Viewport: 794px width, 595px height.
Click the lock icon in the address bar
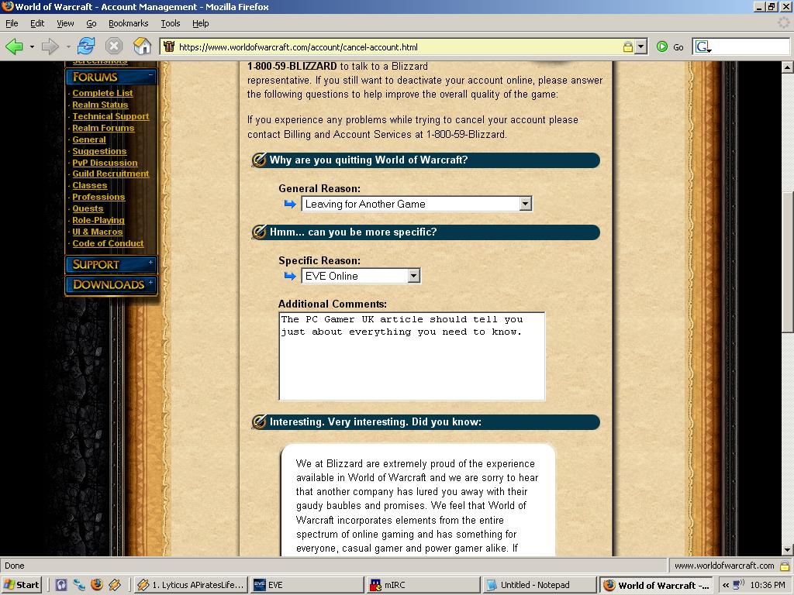[x=628, y=47]
